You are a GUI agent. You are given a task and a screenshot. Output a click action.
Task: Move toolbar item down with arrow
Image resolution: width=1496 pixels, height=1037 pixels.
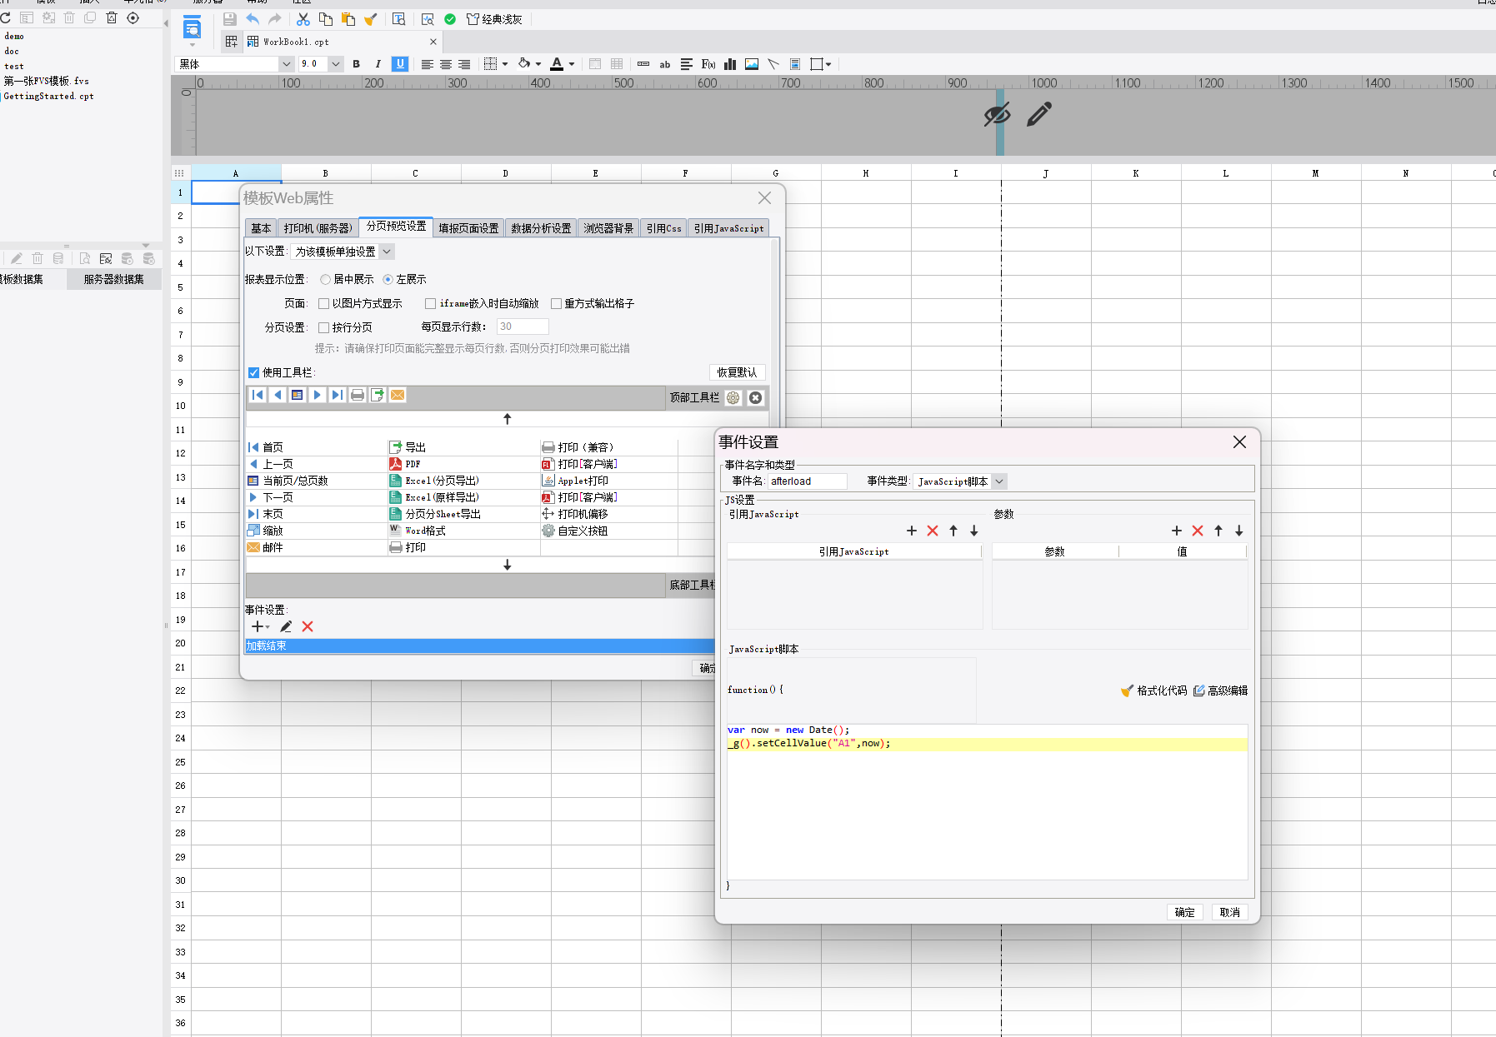click(507, 565)
